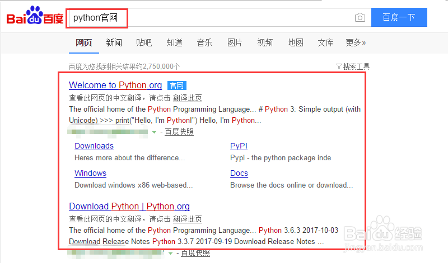Click the 官网 badge
This screenshot has width=448, height=263.
tap(177, 85)
